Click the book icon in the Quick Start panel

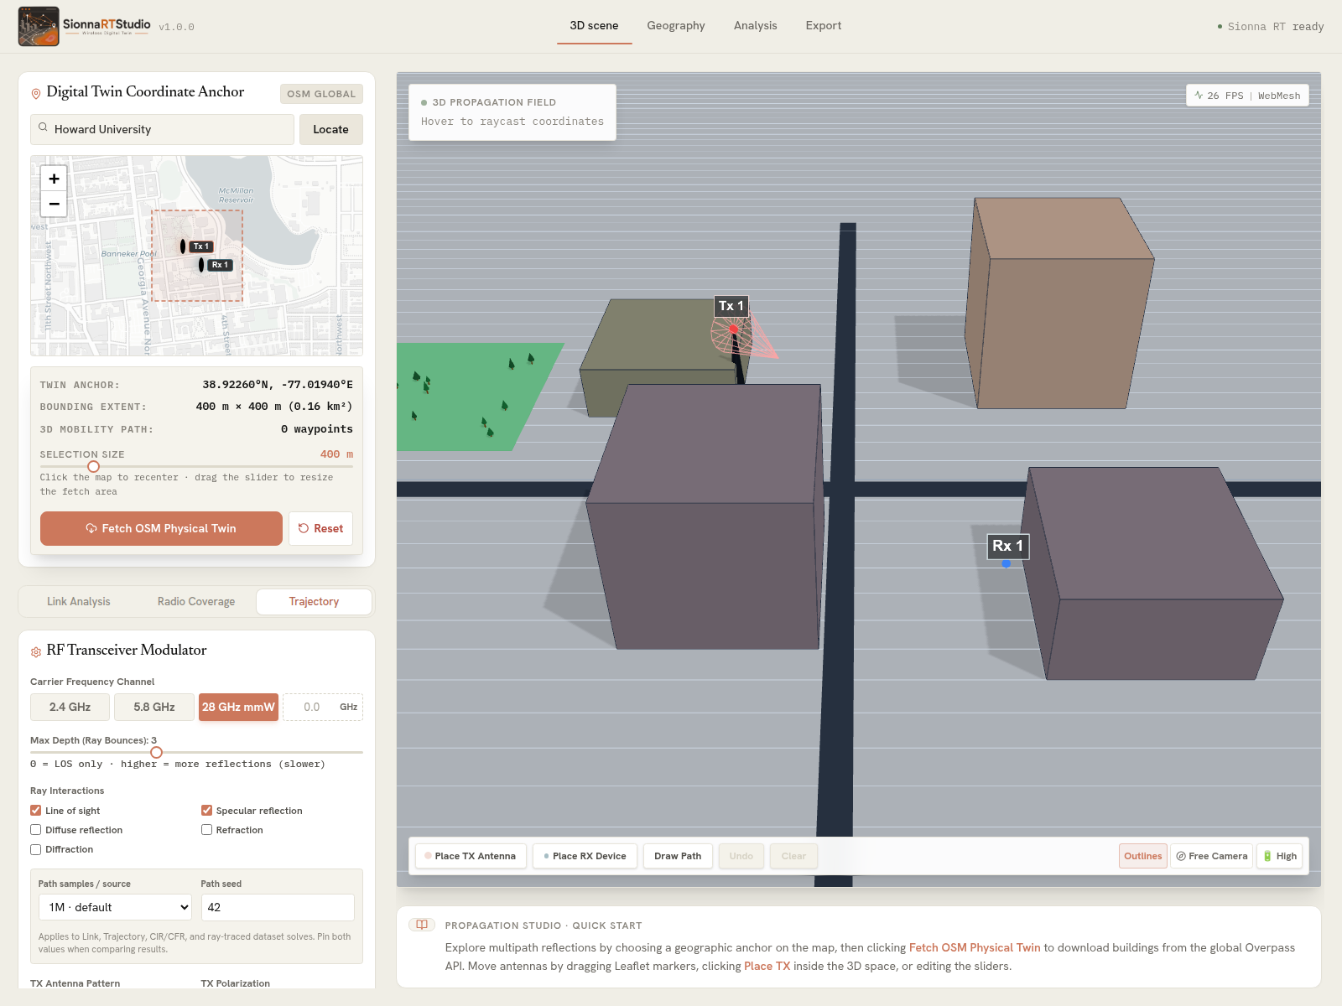pyautogui.click(x=422, y=925)
